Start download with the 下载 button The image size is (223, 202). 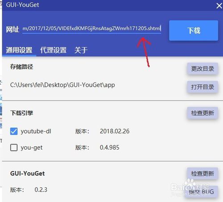(x=194, y=30)
